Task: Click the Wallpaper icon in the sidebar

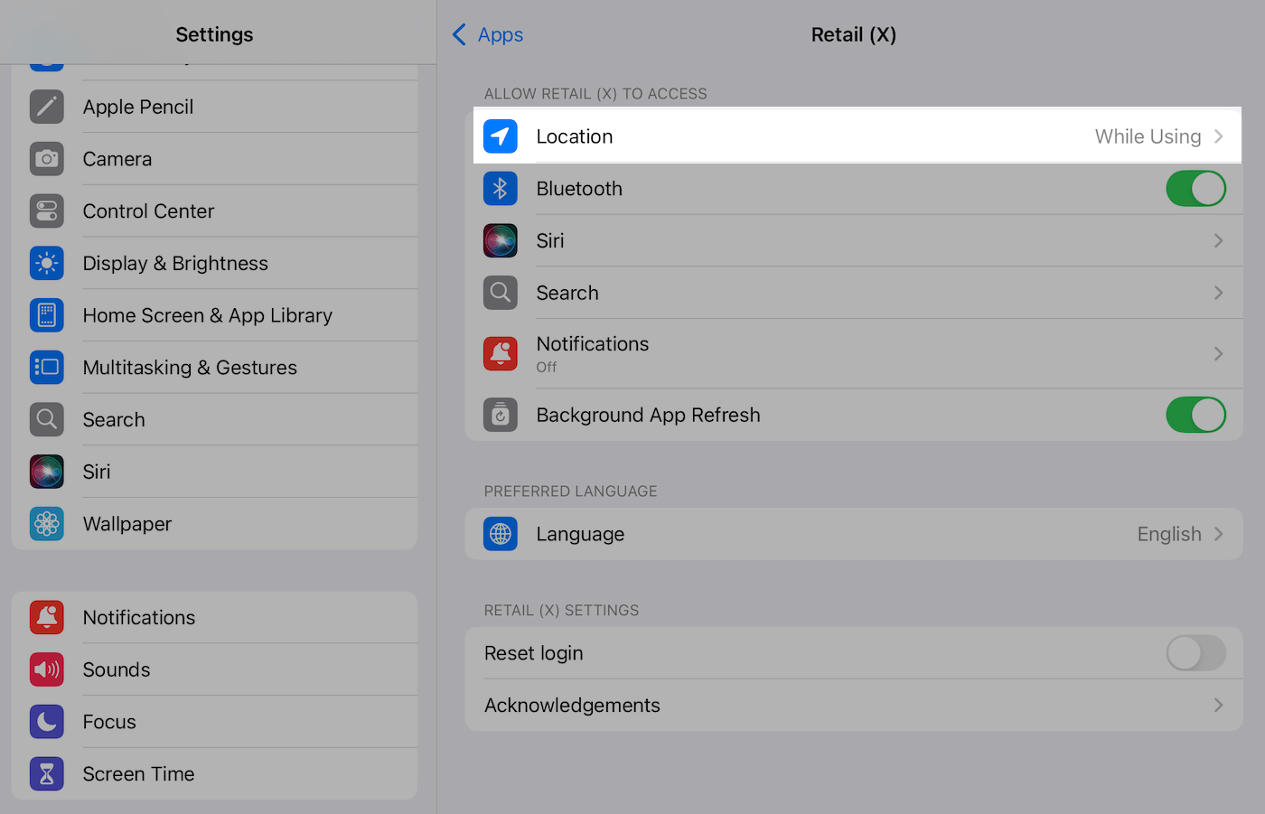Action: pos(46,523)
